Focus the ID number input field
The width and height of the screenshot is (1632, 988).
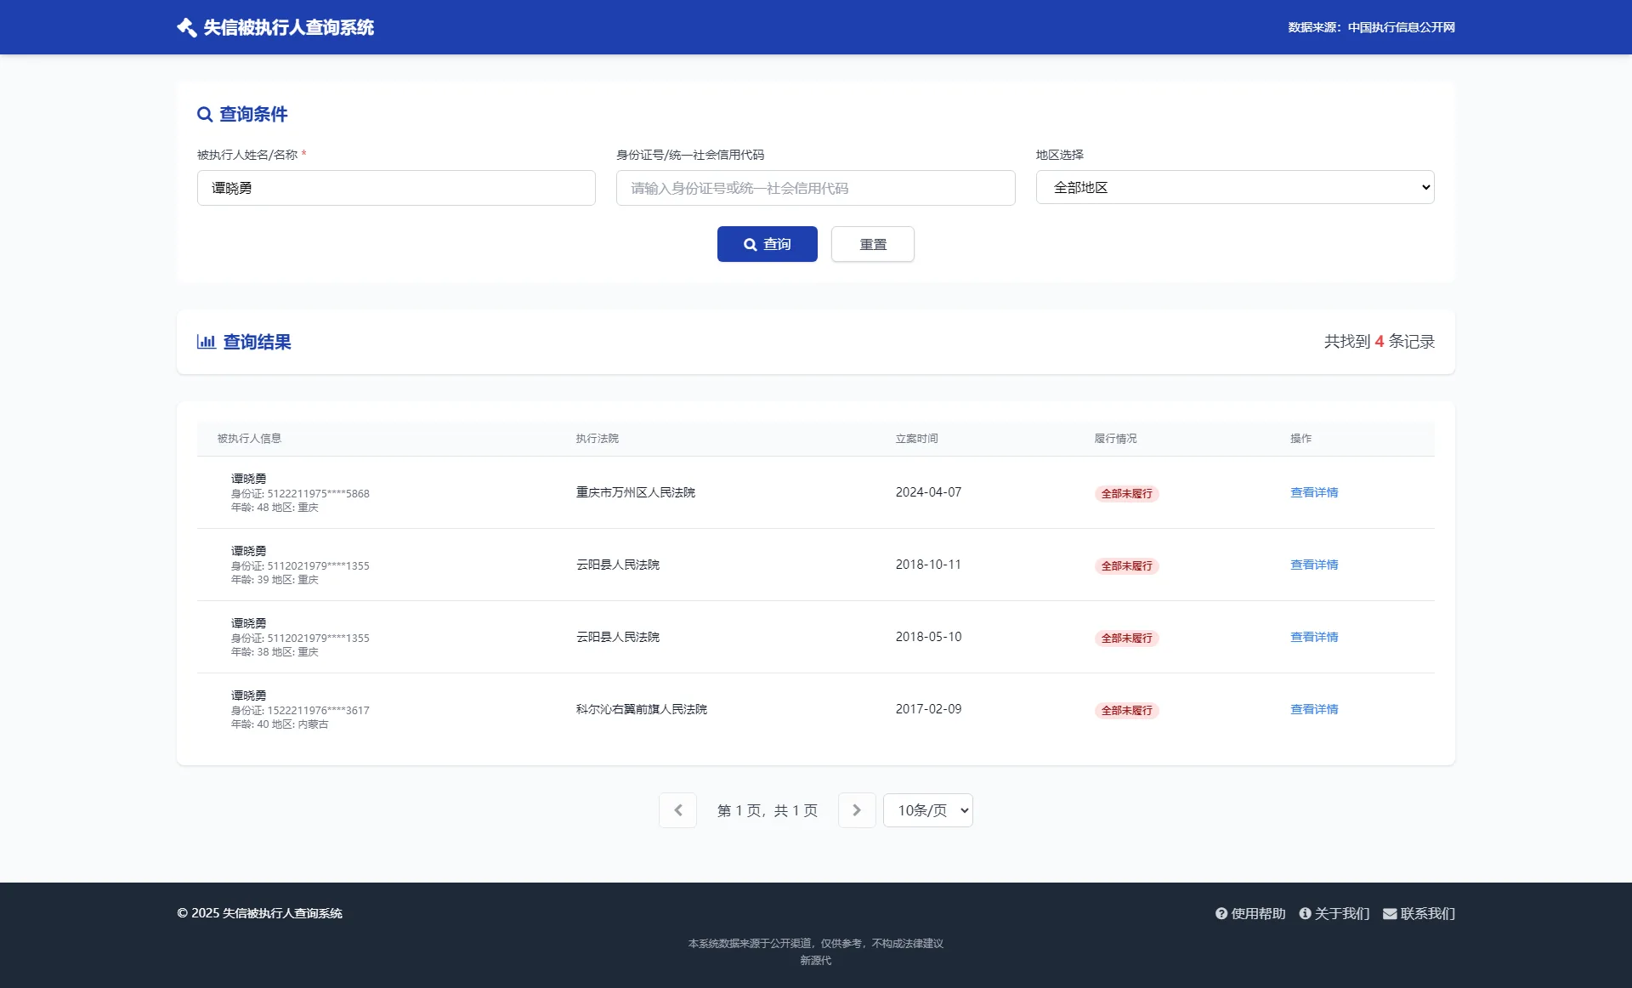pyautogui.click(x=815, y=188)
